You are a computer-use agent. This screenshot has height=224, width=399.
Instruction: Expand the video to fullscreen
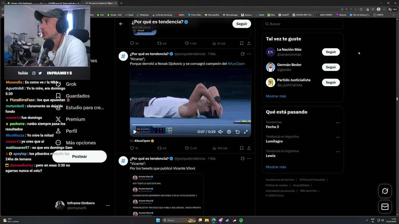tap(246, 132)
